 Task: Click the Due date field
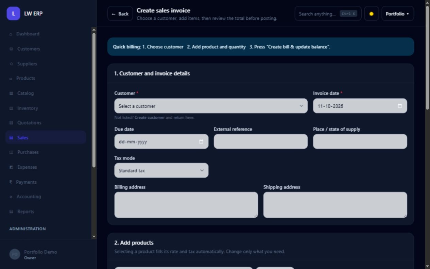[x=161, y=141]
